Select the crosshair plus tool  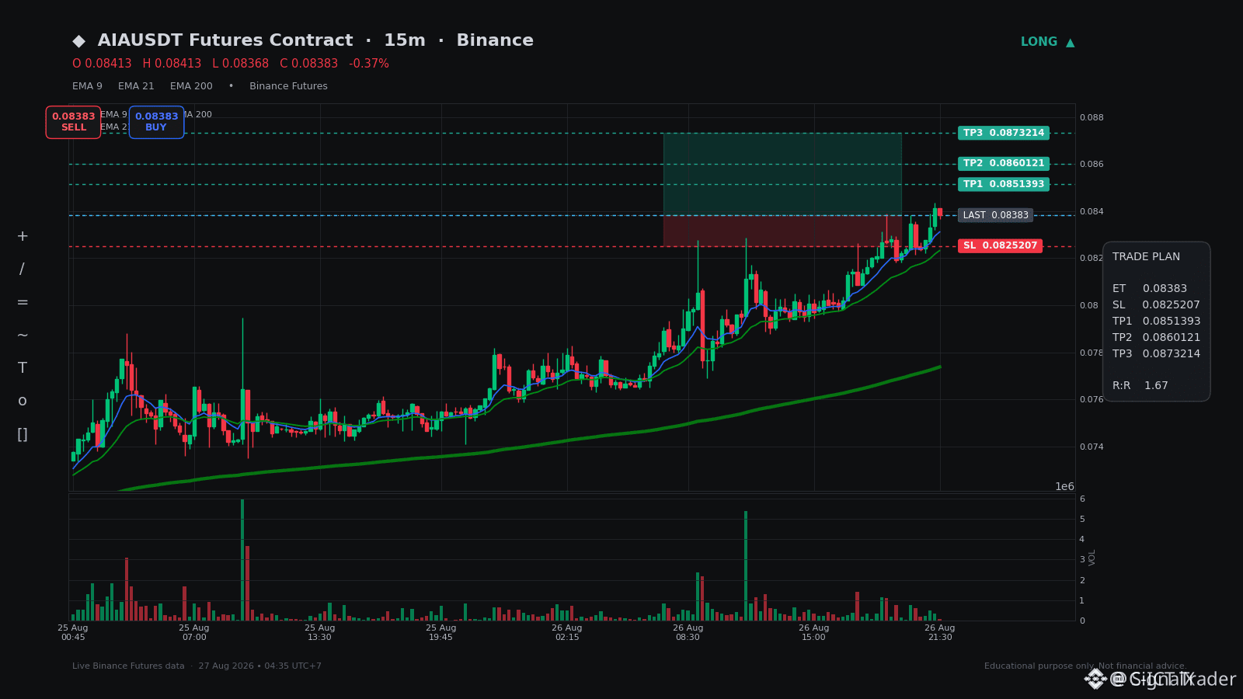(x=23, y=236)
